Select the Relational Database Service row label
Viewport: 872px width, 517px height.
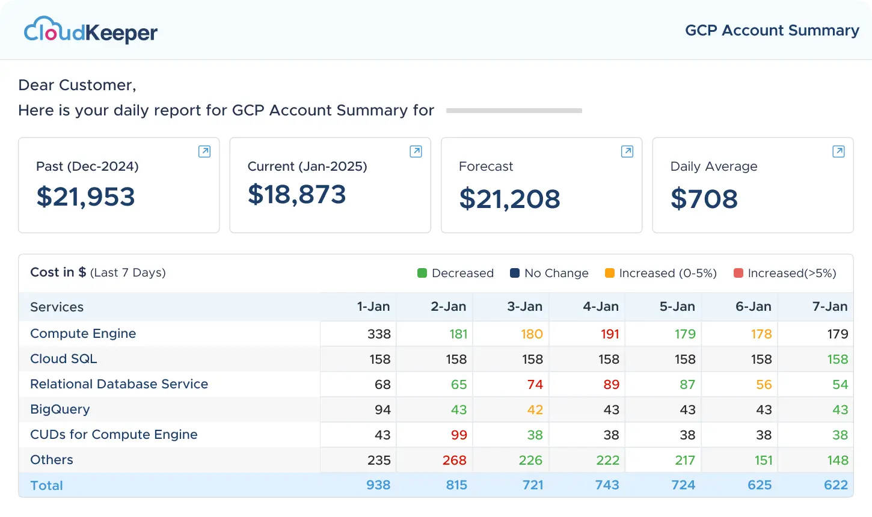[x=119, y=384]
